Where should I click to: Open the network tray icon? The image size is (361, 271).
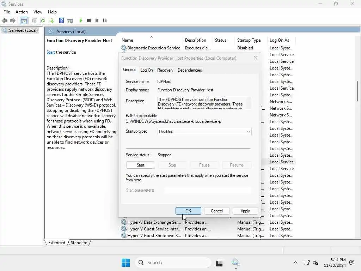pos(306,263)
